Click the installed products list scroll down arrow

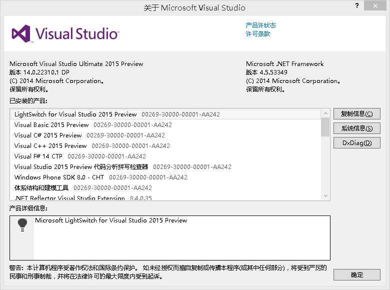[x=325, y=195]
